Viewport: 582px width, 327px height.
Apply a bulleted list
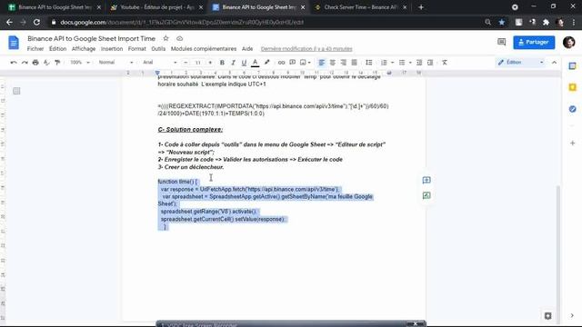point(402,63)
